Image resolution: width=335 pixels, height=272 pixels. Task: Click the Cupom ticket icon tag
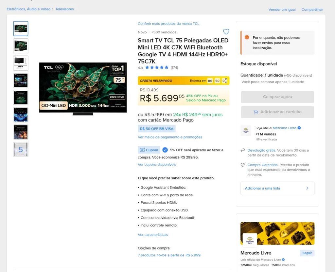click(x=149, y=150)
